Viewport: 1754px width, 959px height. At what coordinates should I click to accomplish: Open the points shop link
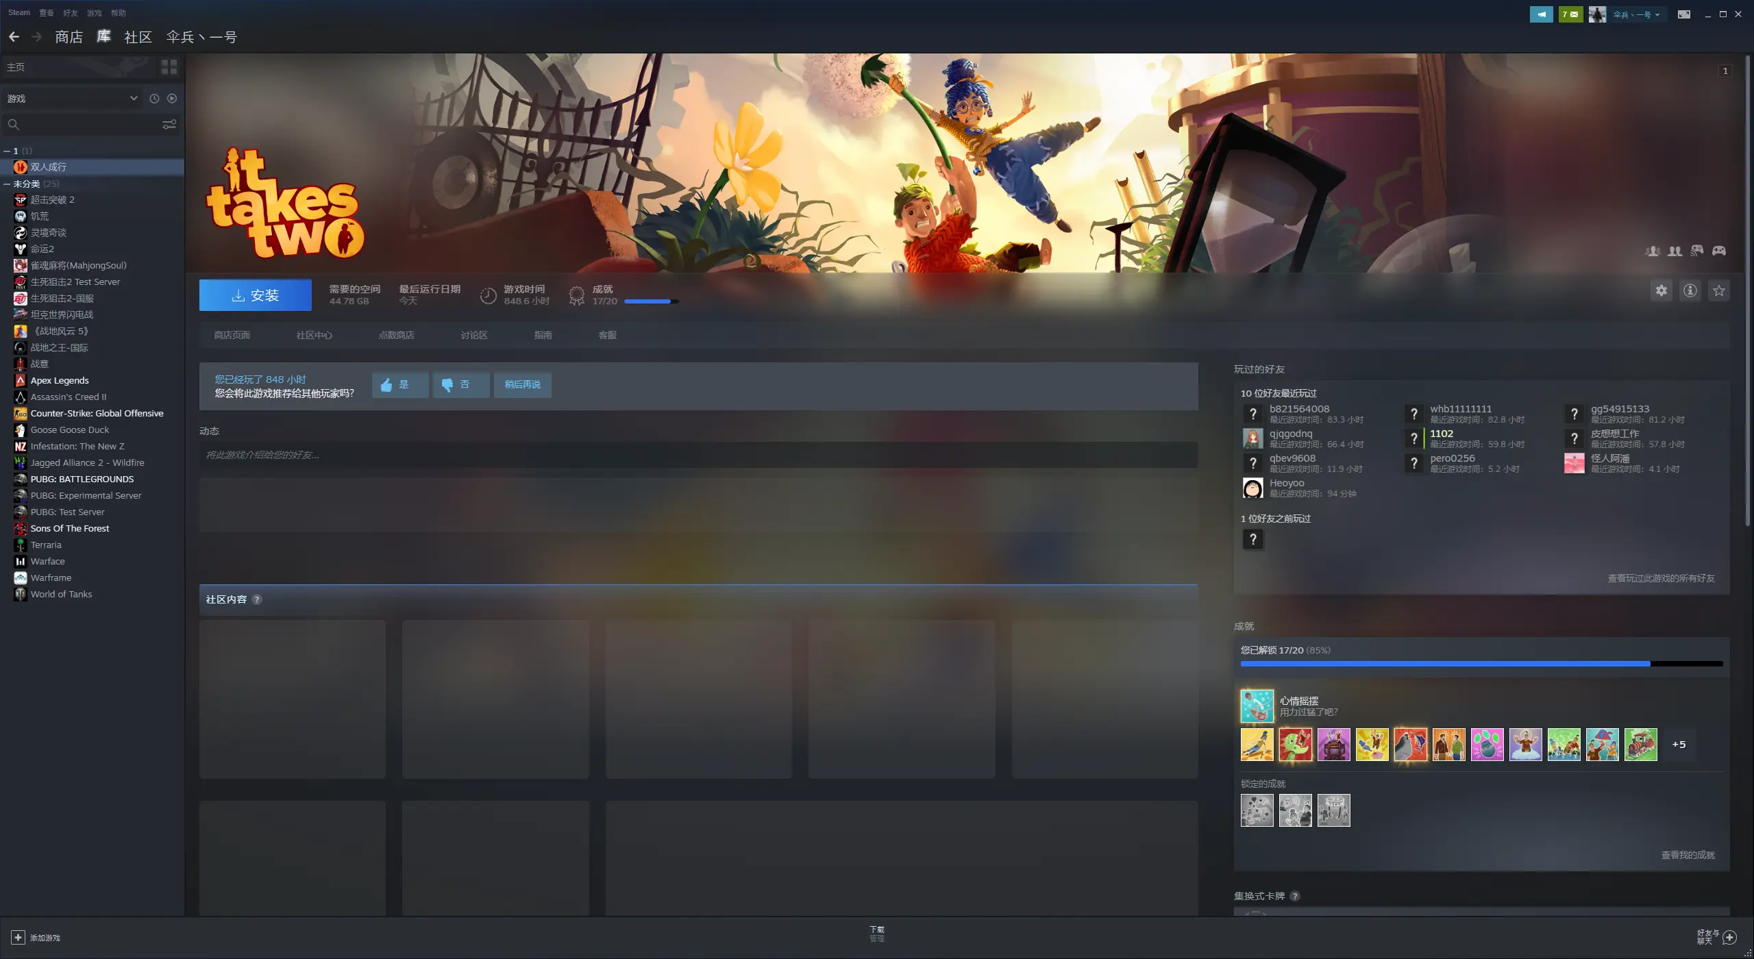point(396,335)
